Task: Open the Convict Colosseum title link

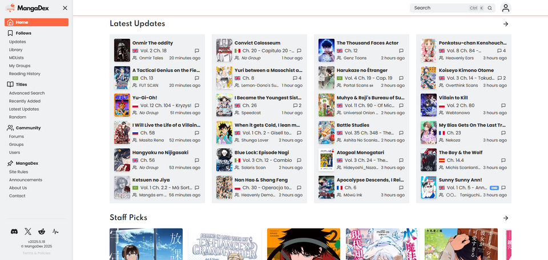Action: (x=257, y=43)
